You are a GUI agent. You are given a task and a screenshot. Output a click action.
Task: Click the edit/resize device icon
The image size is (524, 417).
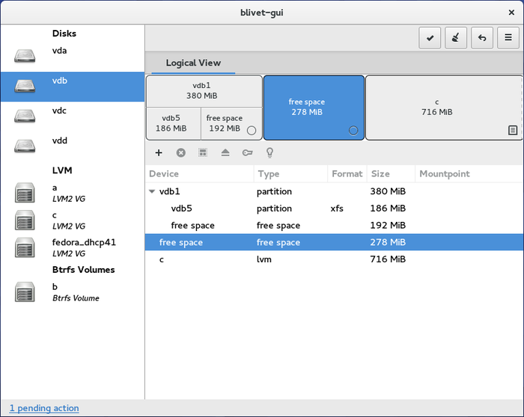(x=203, y=152)
